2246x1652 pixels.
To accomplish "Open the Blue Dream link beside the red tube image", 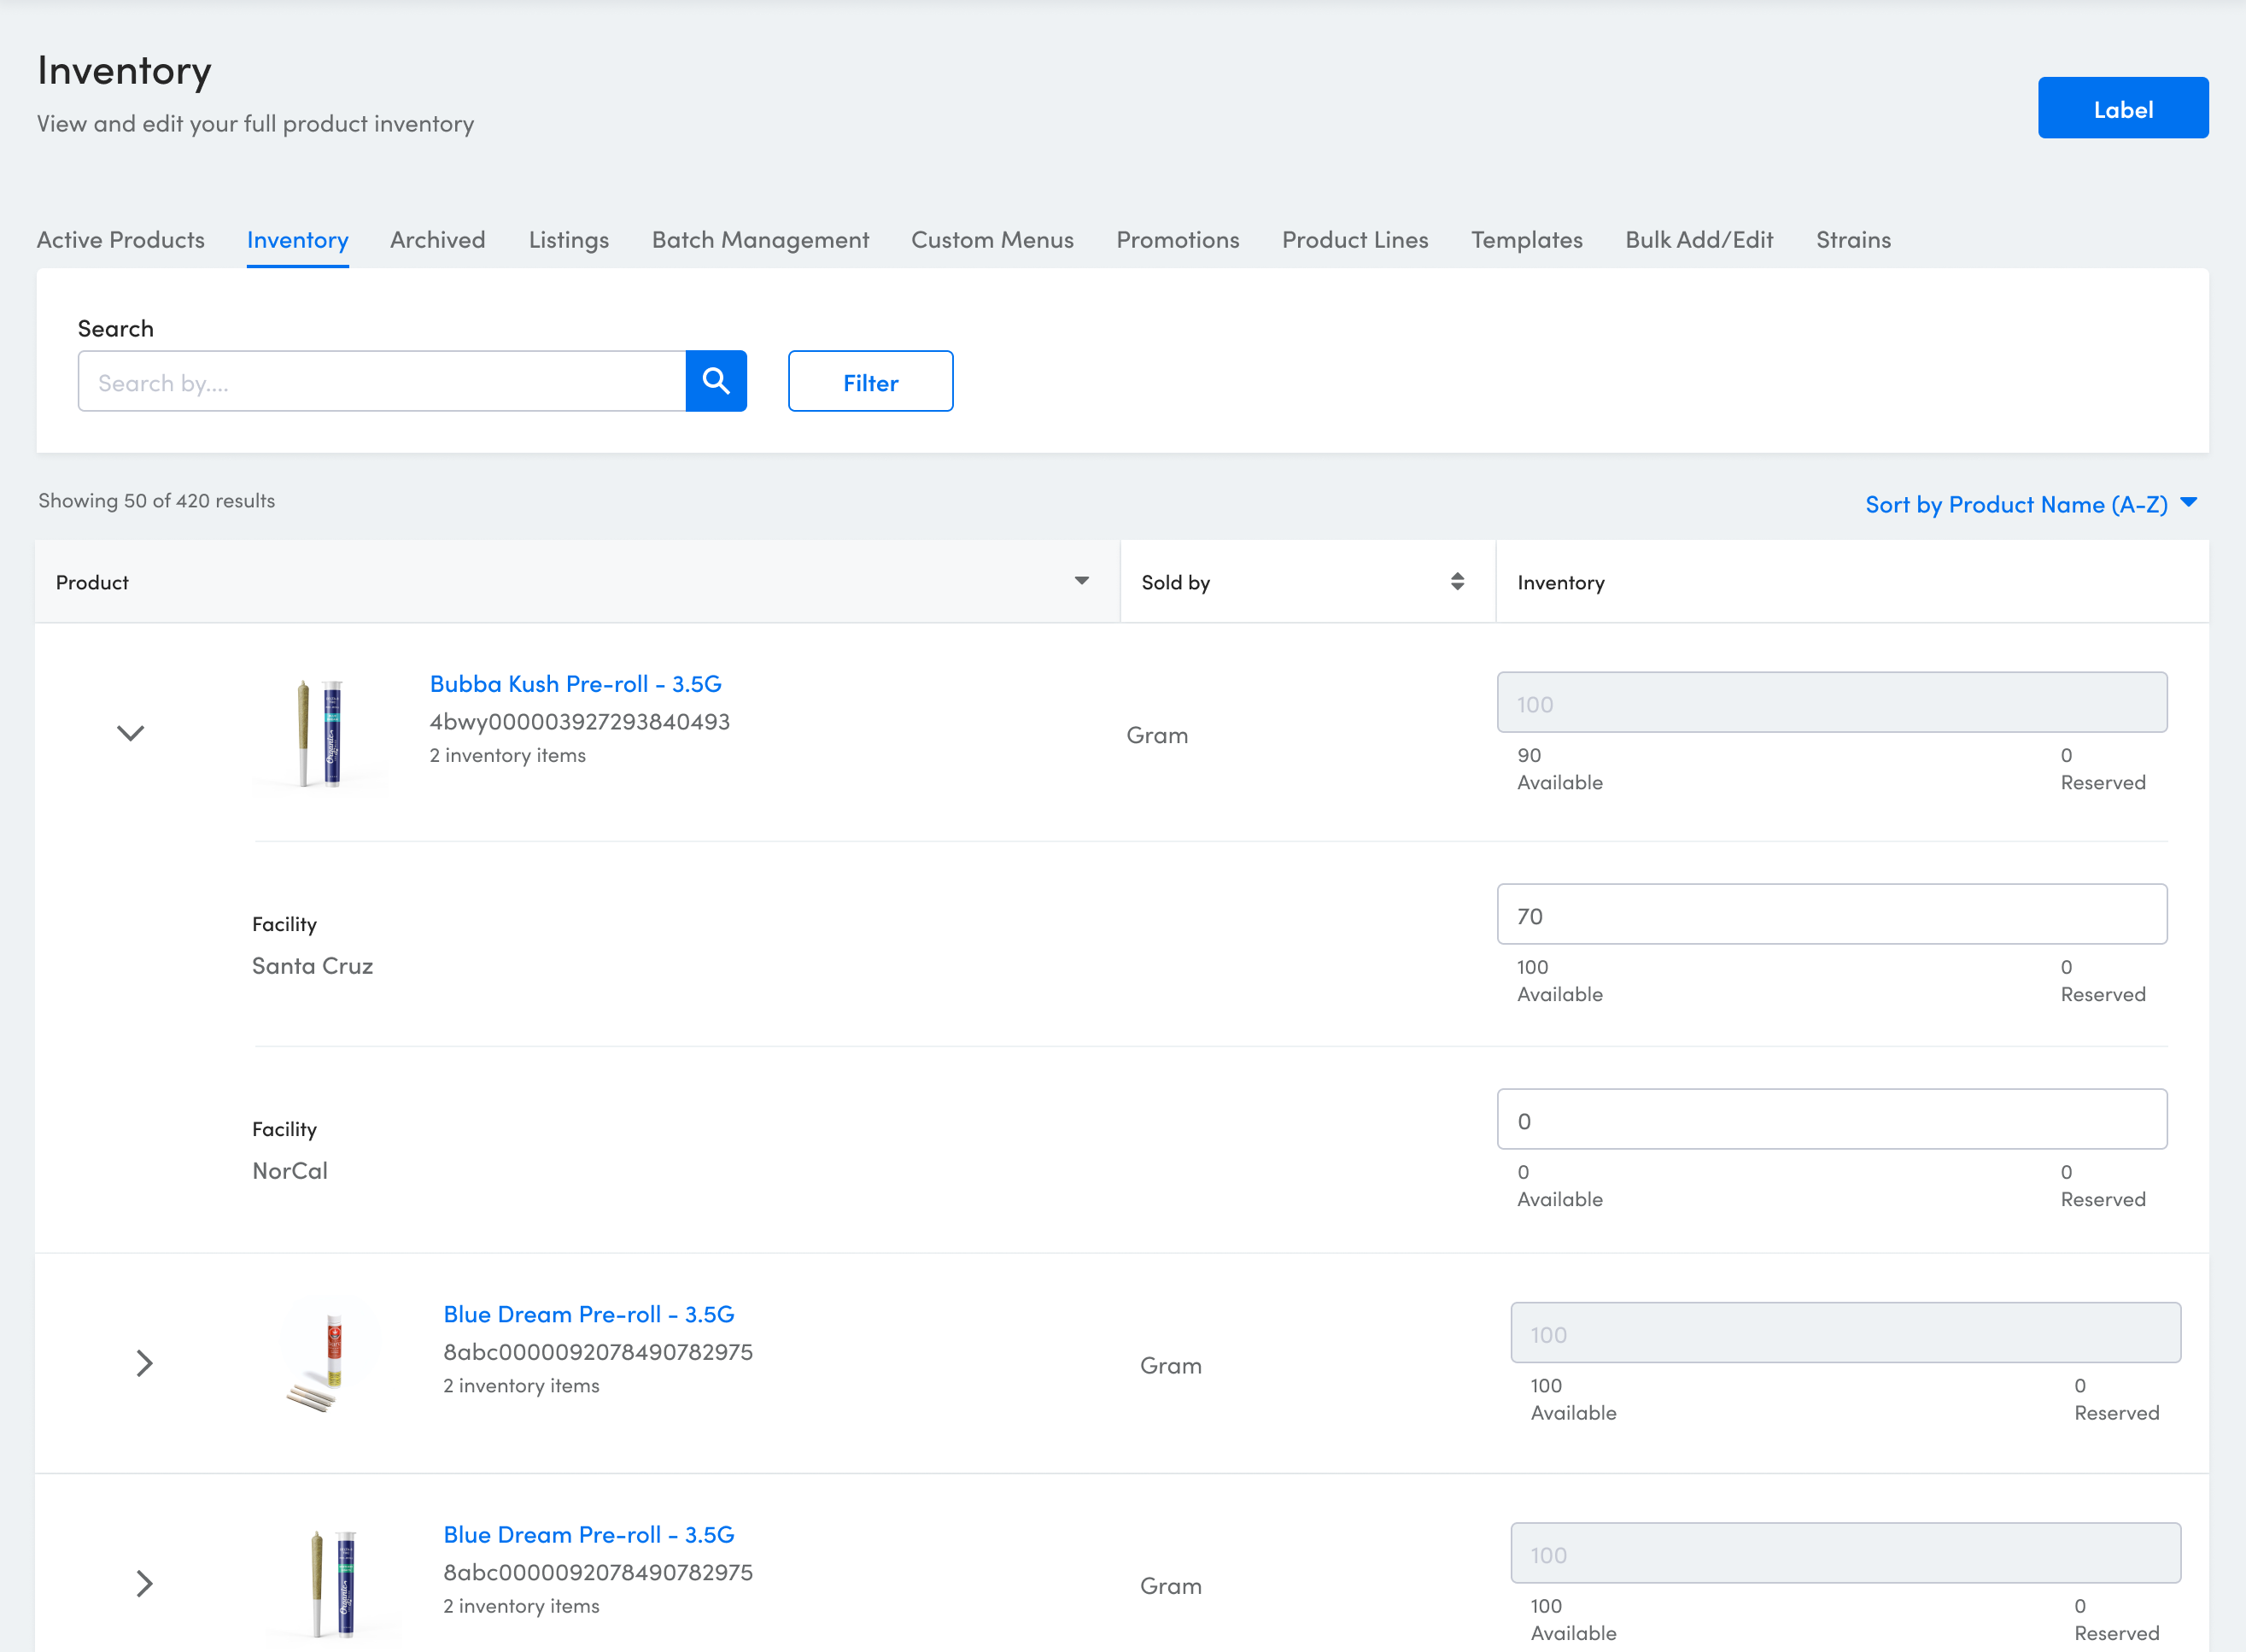I will [x=588, y=1314].
